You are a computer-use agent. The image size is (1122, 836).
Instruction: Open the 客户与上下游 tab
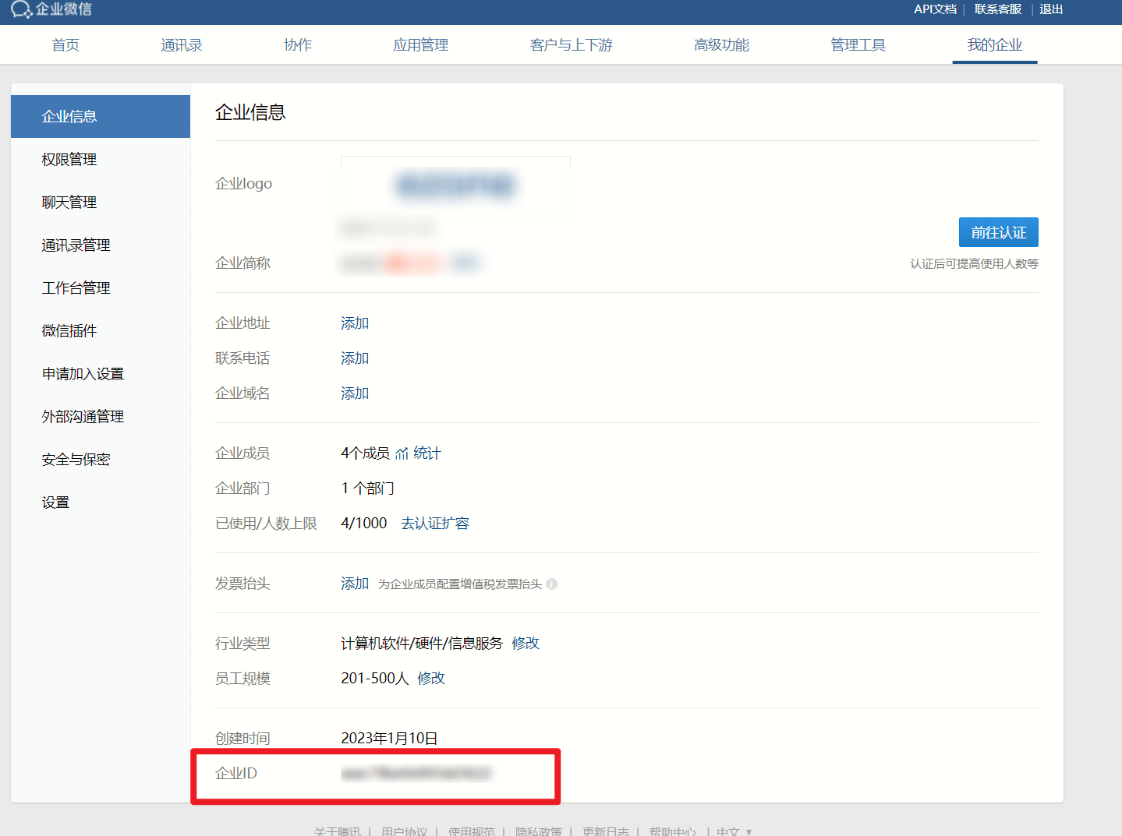click(571, 44)
